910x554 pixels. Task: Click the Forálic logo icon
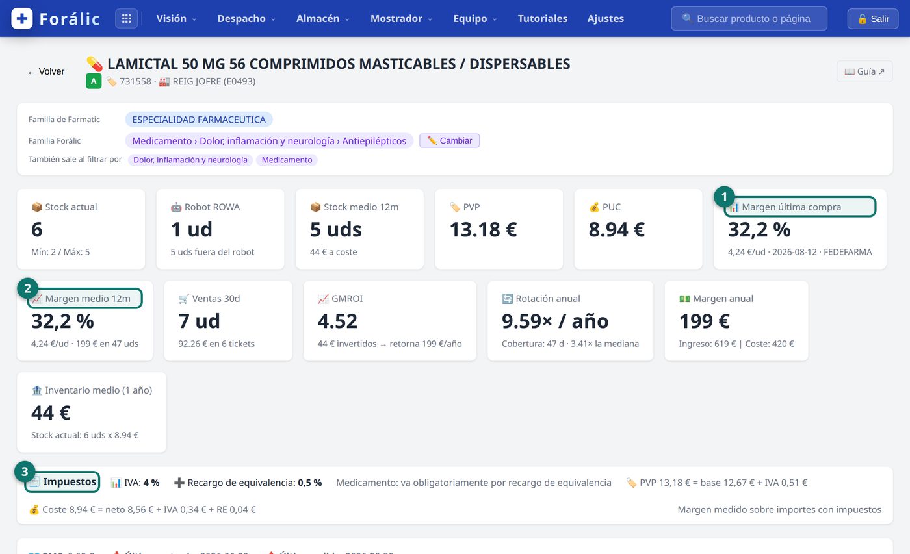pyautogui.click(x=22, y=18)
